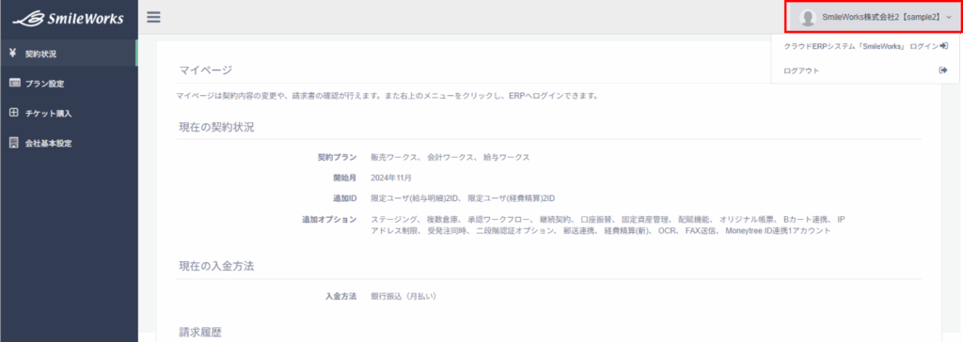
Task: Click the マイページ description sentence
Action: (x=387, y=97)
